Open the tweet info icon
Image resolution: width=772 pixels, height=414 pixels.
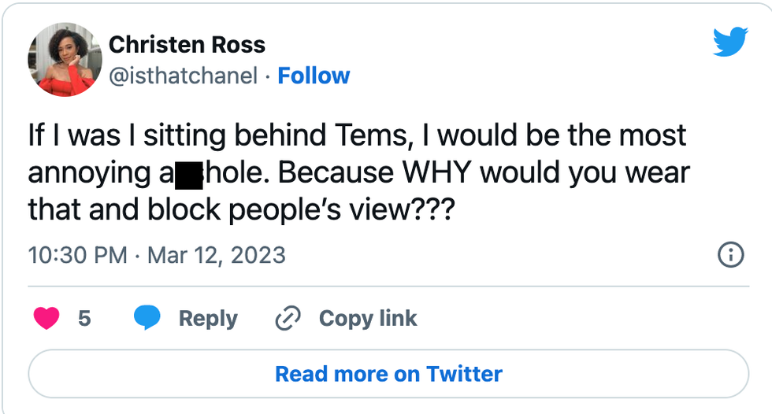coord(730,255)
